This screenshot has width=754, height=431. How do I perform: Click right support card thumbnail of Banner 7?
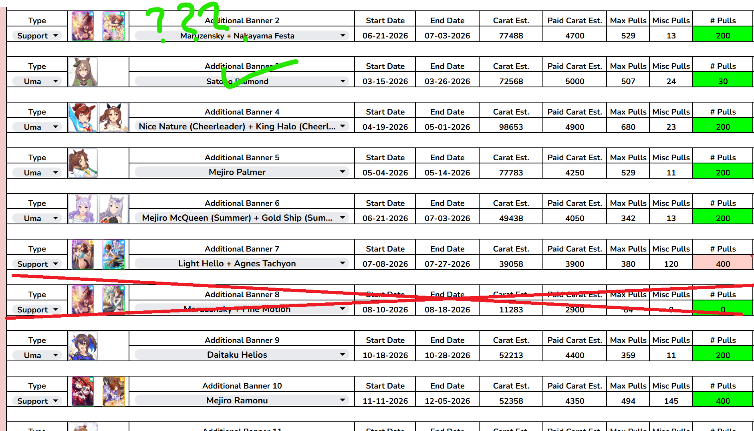(114, 255)
